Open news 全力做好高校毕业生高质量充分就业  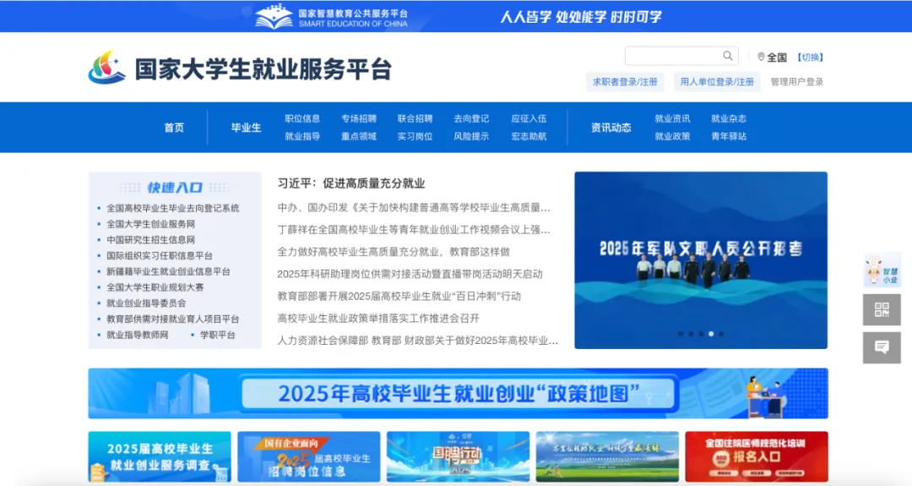coord(394,251)
